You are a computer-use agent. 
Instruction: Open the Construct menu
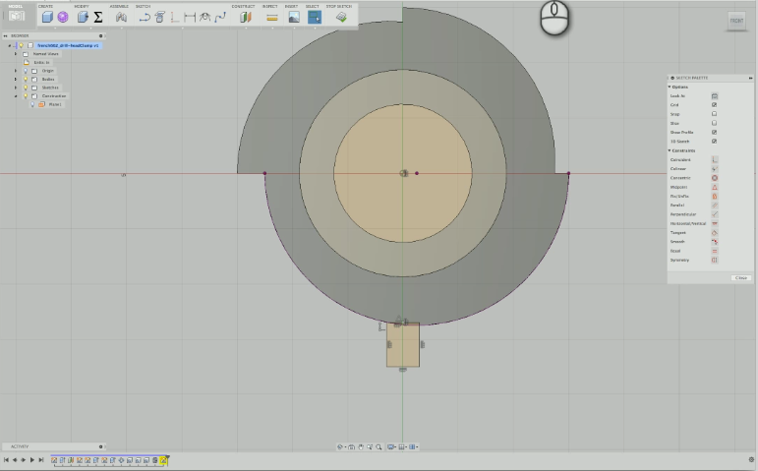pyautogui.click(x=243, y=6)
